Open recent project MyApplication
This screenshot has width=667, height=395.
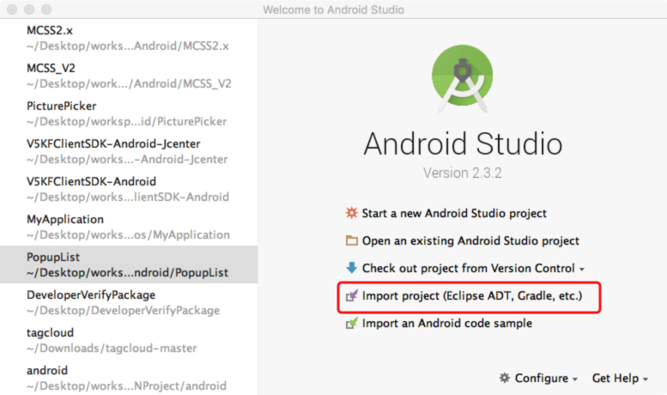129,227
